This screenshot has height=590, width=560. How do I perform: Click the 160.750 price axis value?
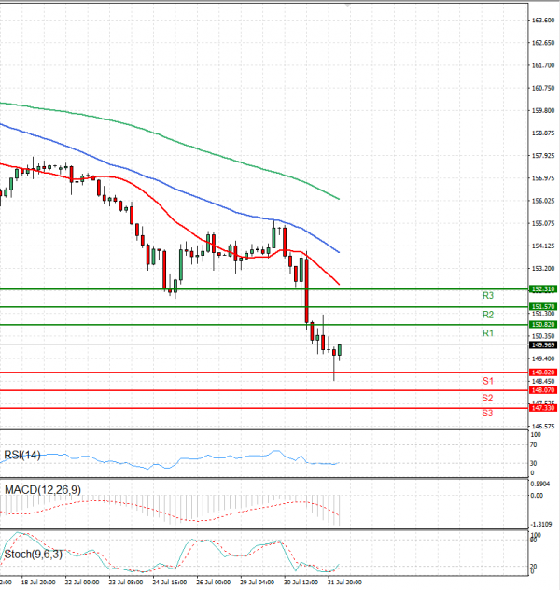543,88
